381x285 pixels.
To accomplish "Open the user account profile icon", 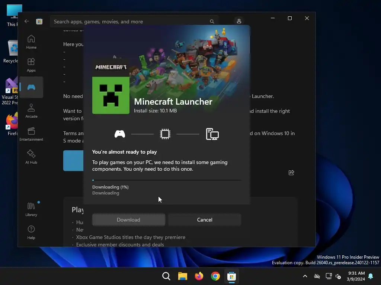I will [239, 21].
